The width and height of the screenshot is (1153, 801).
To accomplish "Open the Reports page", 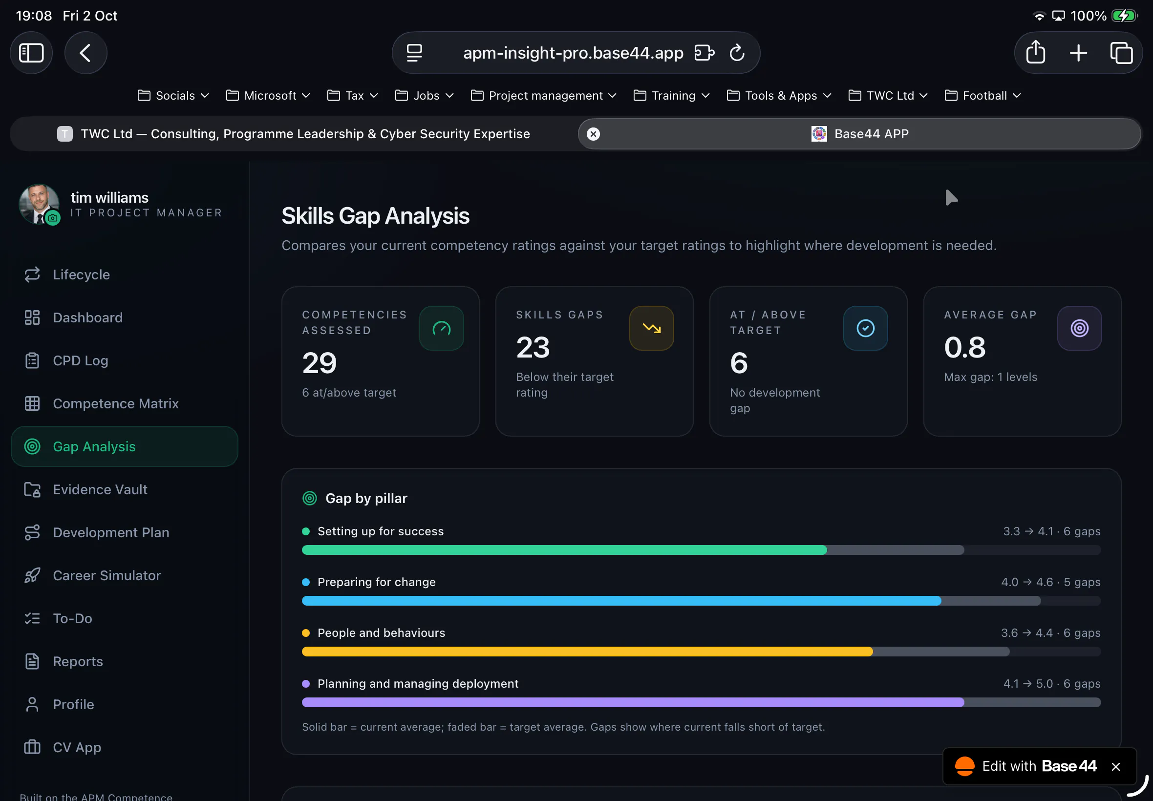I will click(x=124, y=661).
